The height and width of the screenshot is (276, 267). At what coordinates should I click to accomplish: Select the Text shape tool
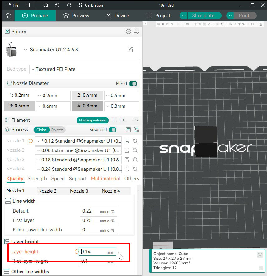pos(239,24)
